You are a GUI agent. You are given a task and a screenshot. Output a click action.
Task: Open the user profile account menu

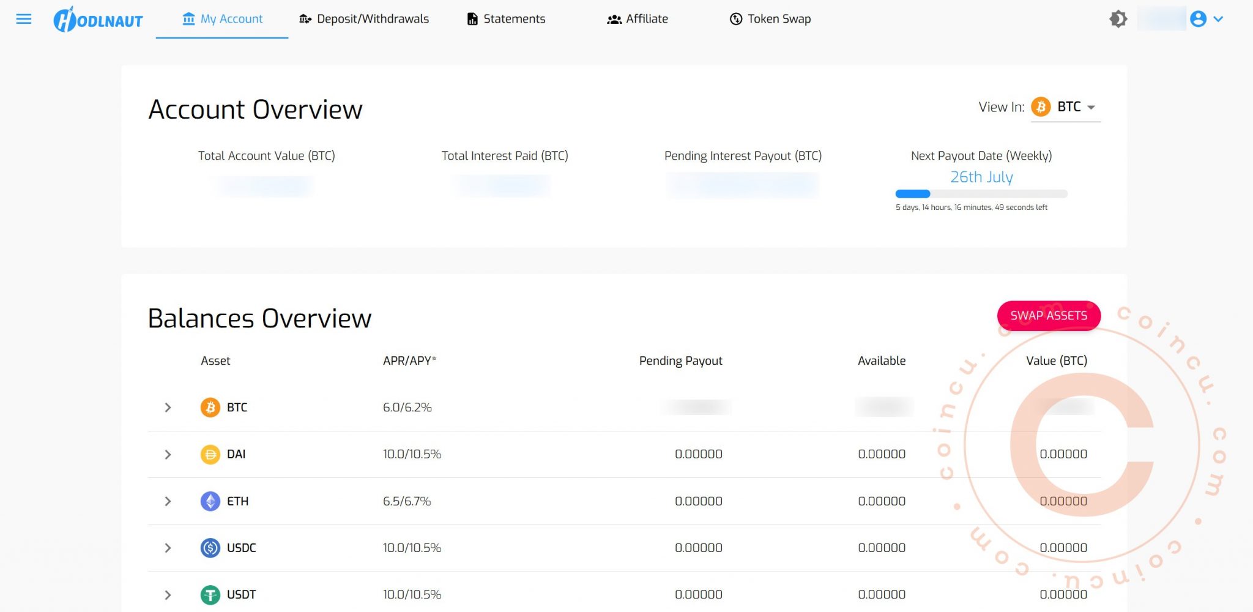coord(1206,19)
